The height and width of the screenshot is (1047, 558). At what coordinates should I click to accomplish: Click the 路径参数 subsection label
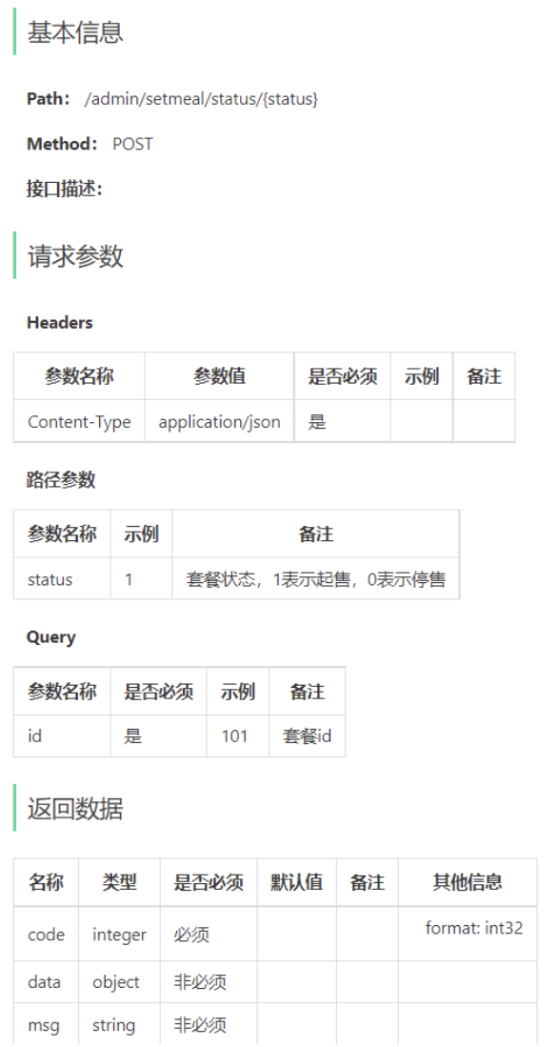coord(61,479)
